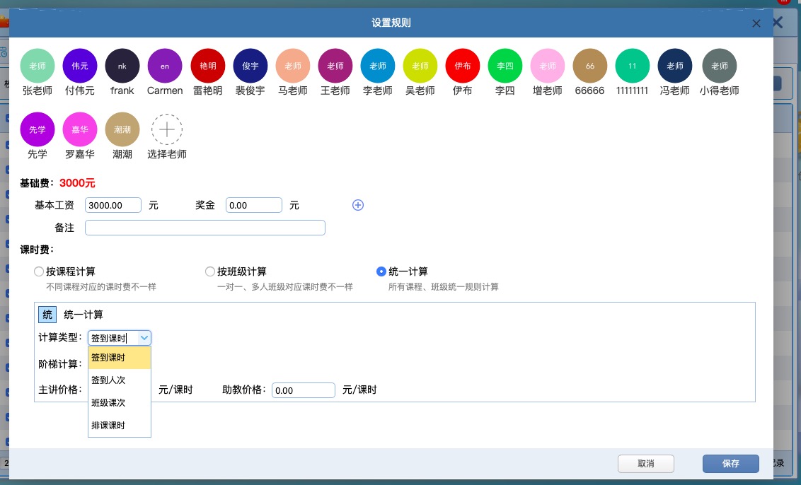This screenshot has height=485, width=801.
Task: Click teacher avatar 先学
Action: tap(38, 129)
